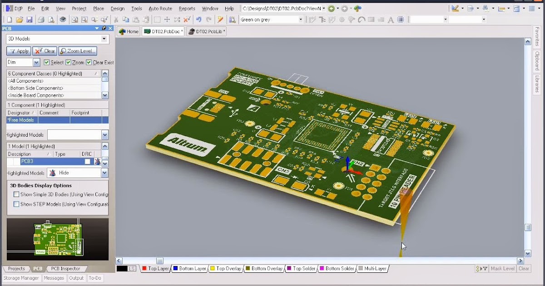Open the Auto Route menu

[x=160, y=8]
